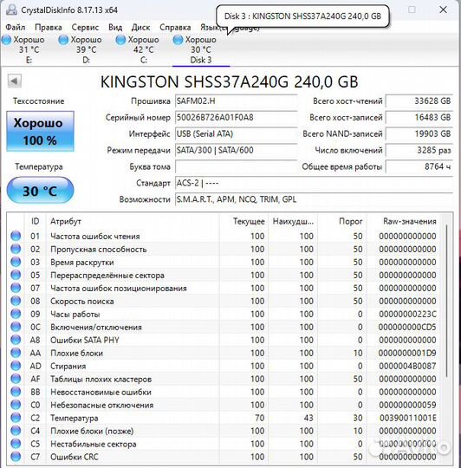Close the CrystalDiskInfo window
This screenshot has height=468, width=461.
click(443, 10)
